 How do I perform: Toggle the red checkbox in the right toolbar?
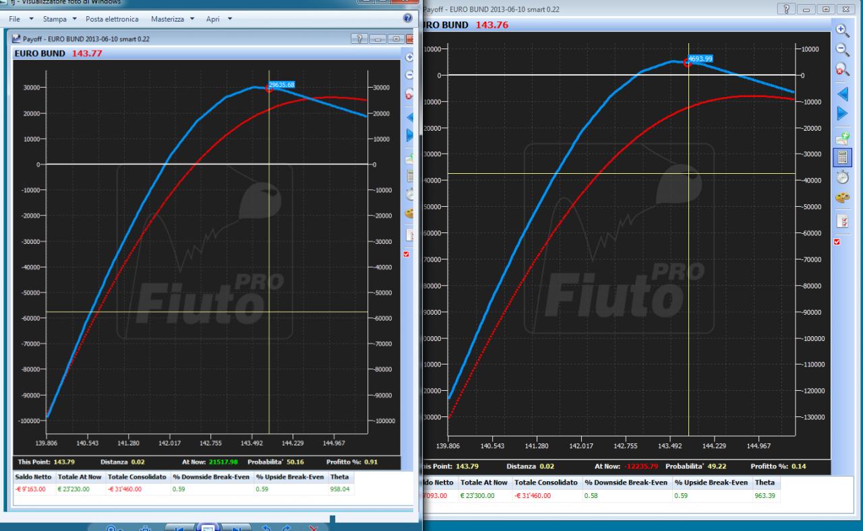[x=838, y=242]
